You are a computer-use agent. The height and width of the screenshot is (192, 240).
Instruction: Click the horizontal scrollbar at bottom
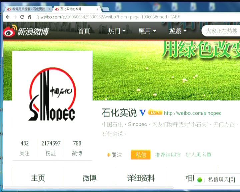[x=88, y=187]
